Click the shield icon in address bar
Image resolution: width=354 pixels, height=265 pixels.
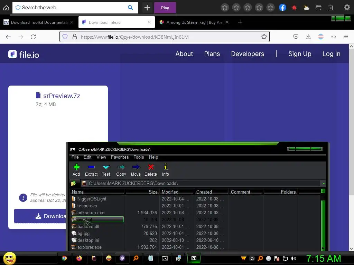coord(65,37)
